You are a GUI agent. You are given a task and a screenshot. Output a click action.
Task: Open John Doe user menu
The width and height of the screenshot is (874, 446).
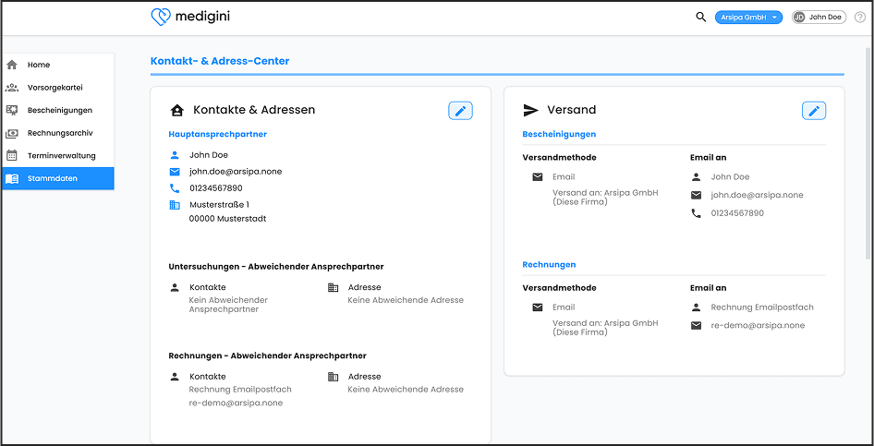coord(819,18)
